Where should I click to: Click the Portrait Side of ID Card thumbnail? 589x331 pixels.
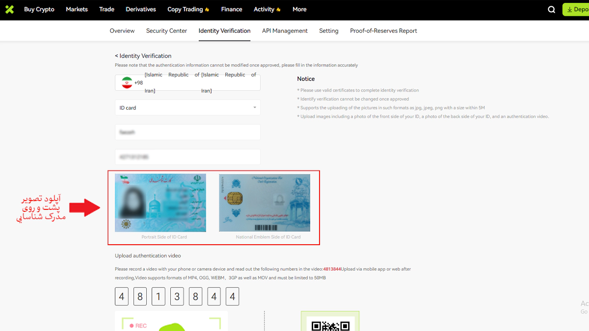[x=161, y=203]
